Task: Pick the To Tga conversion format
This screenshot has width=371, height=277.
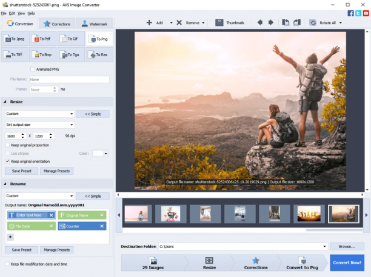Action: pos(71,54)
